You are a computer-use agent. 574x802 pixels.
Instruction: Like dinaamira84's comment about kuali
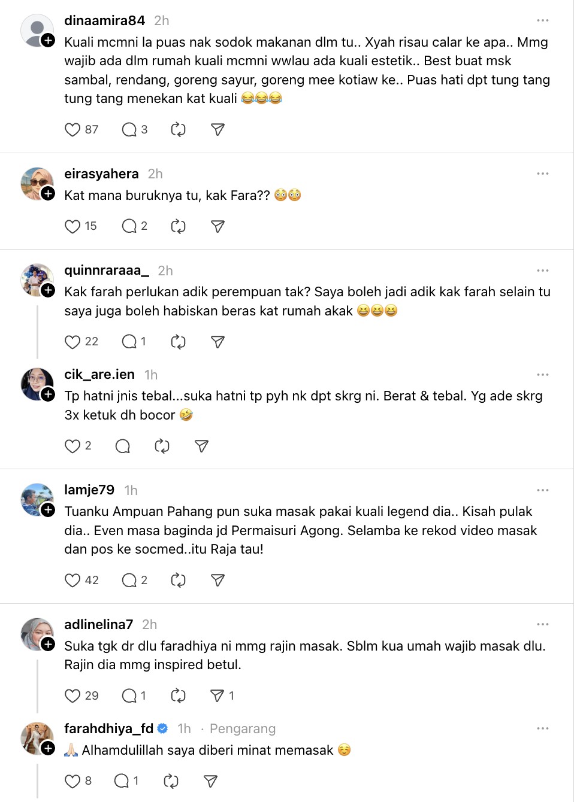coord(72,130)
